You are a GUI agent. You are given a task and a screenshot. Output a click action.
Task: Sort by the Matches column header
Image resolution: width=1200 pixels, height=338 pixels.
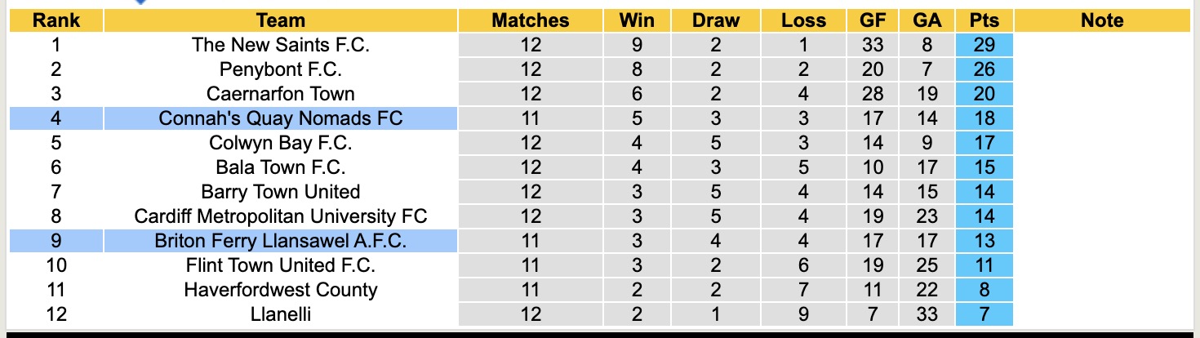pos(530,21)
